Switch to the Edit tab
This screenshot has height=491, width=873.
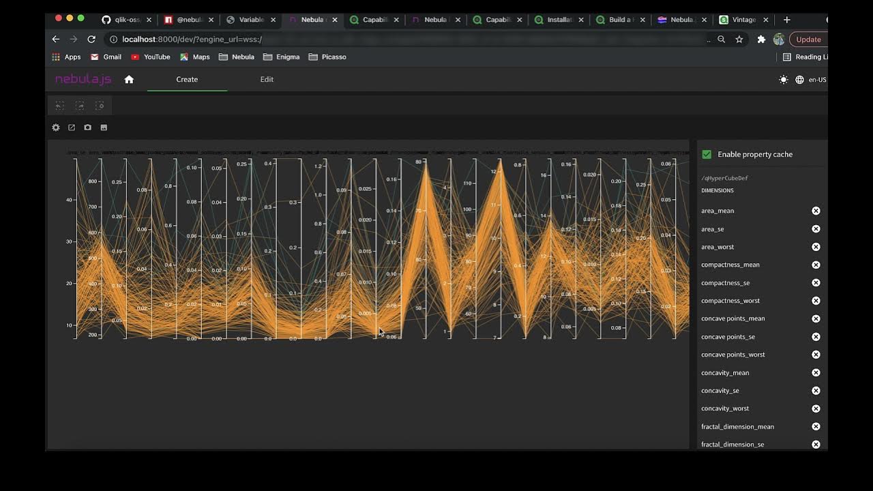coord(267,79)
